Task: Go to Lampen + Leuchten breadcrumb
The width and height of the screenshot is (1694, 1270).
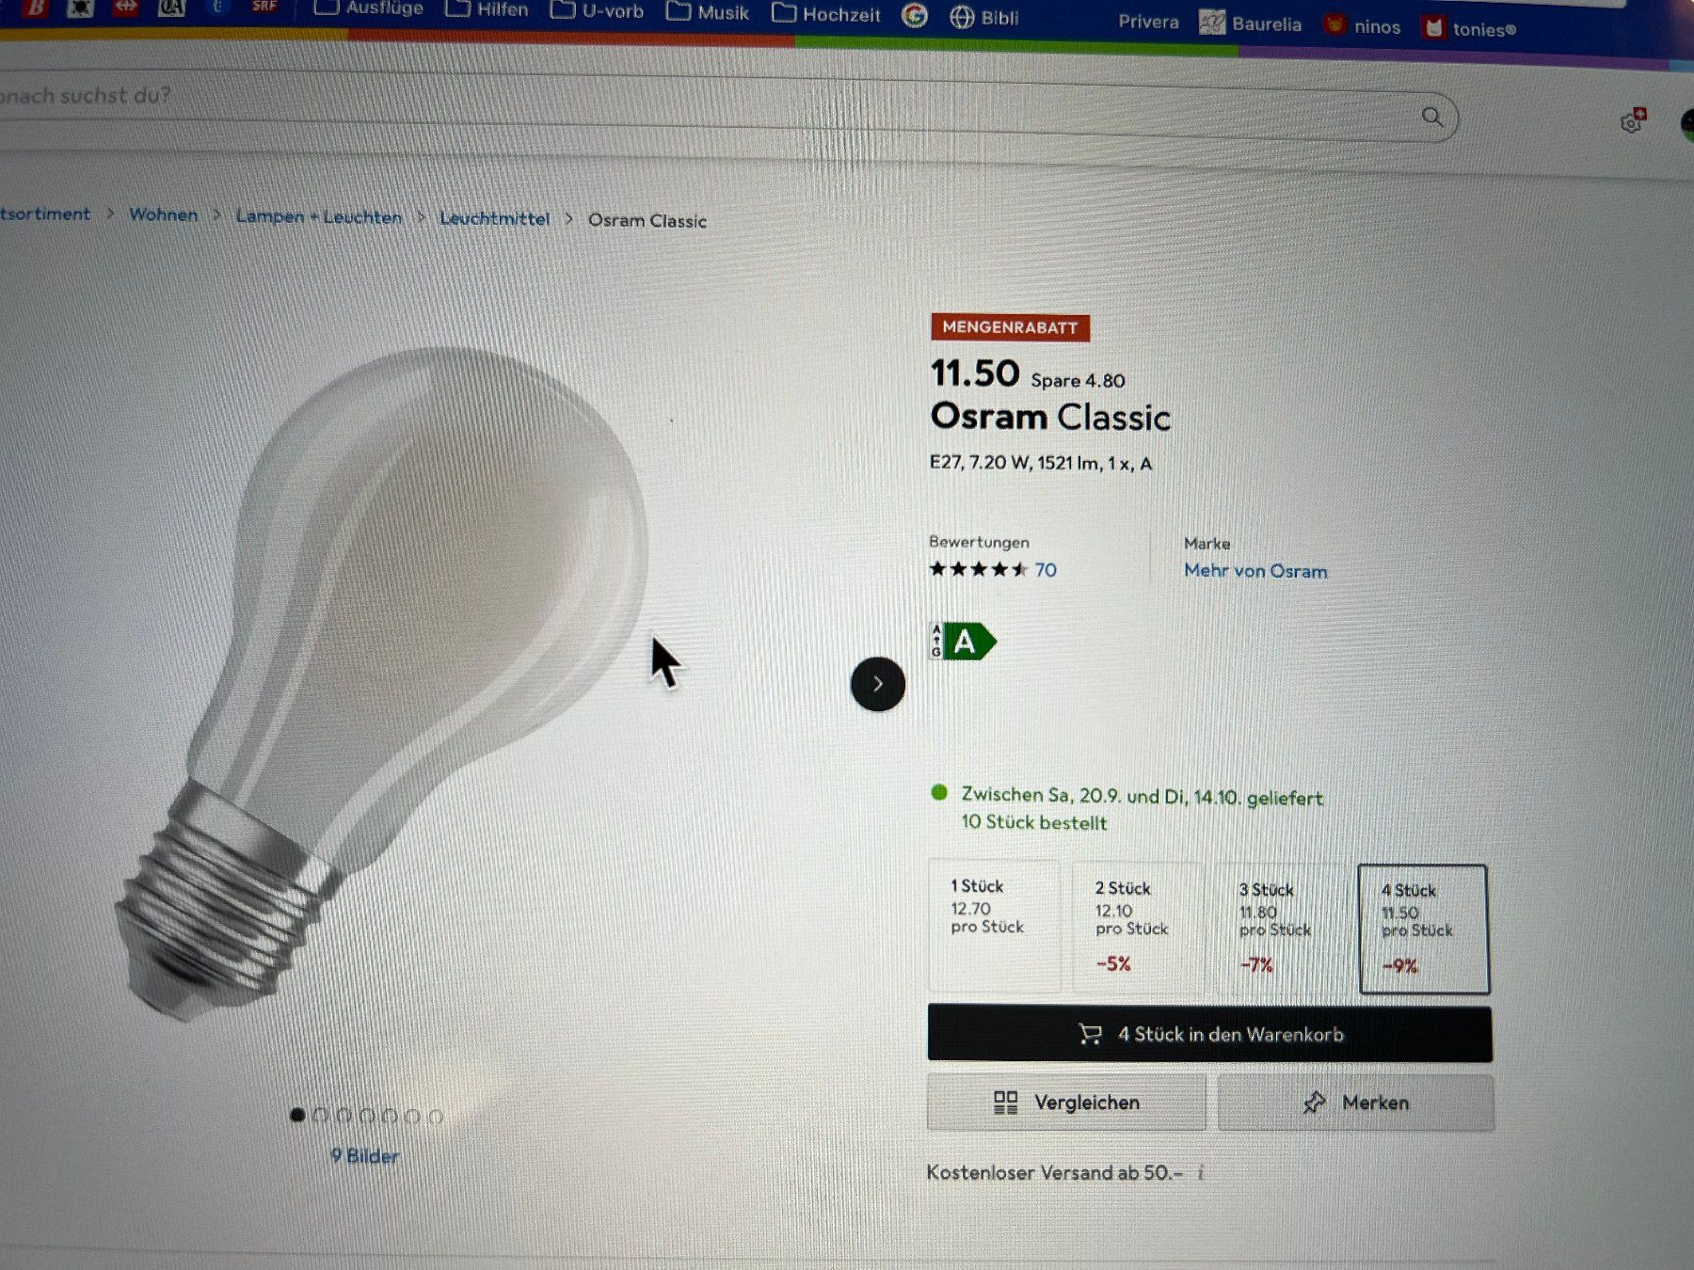Action: (x=318, y=216)
